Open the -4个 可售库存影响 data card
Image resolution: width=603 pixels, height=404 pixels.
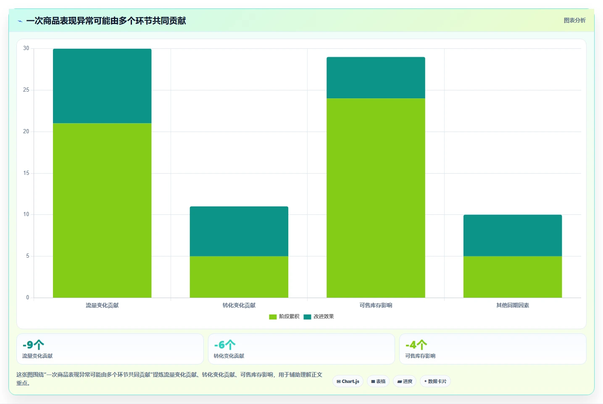pyautogui.click(x=492, y=349)
